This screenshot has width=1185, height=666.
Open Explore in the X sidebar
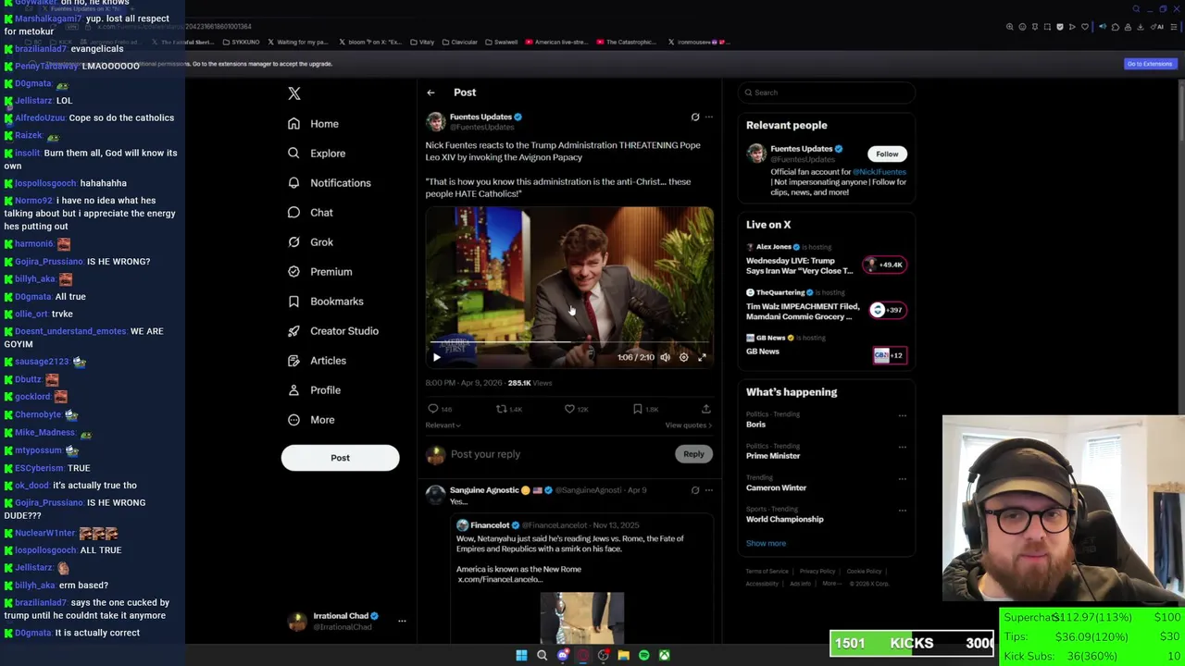coord(317,154)
